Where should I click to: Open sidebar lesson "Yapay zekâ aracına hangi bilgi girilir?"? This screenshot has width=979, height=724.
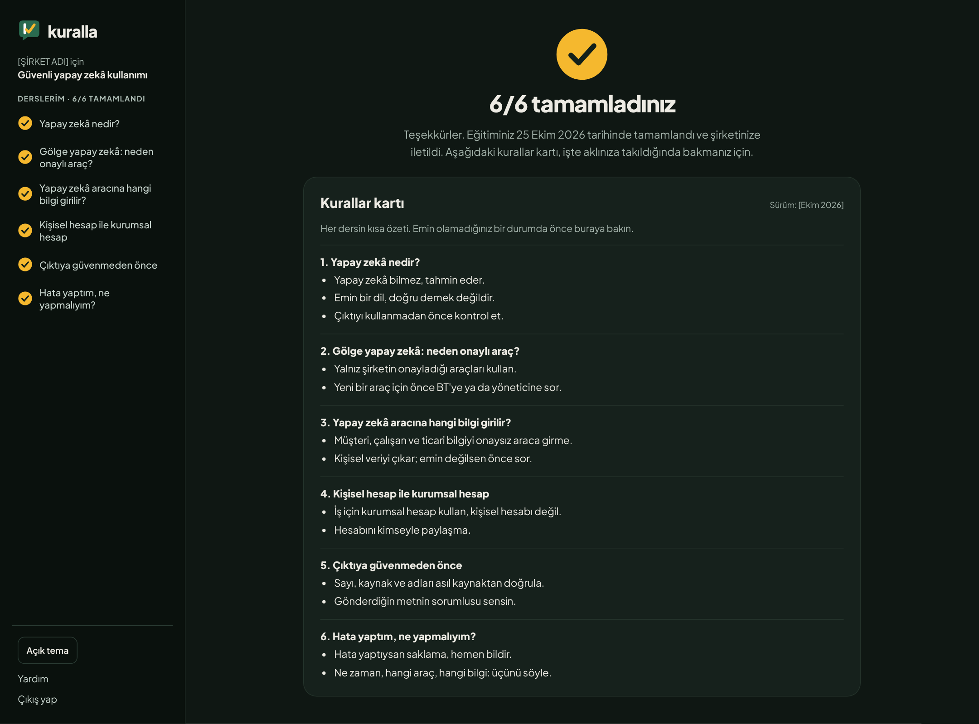click(x=95, y=194)
